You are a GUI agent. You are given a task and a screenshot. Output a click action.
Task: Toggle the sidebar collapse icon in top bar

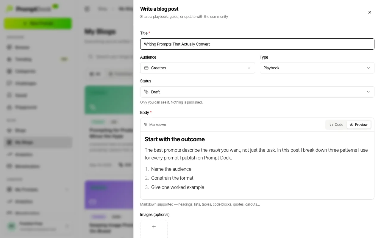pos(87,9)
